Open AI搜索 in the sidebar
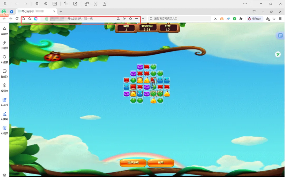 pyautogui.click(x=4, y=59)
